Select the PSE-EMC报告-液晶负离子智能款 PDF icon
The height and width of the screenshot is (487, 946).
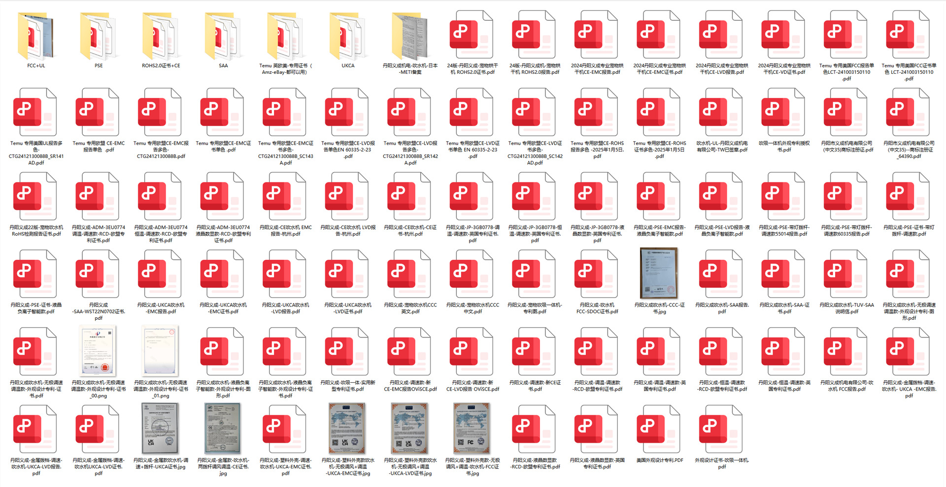[x=659, y=197]
